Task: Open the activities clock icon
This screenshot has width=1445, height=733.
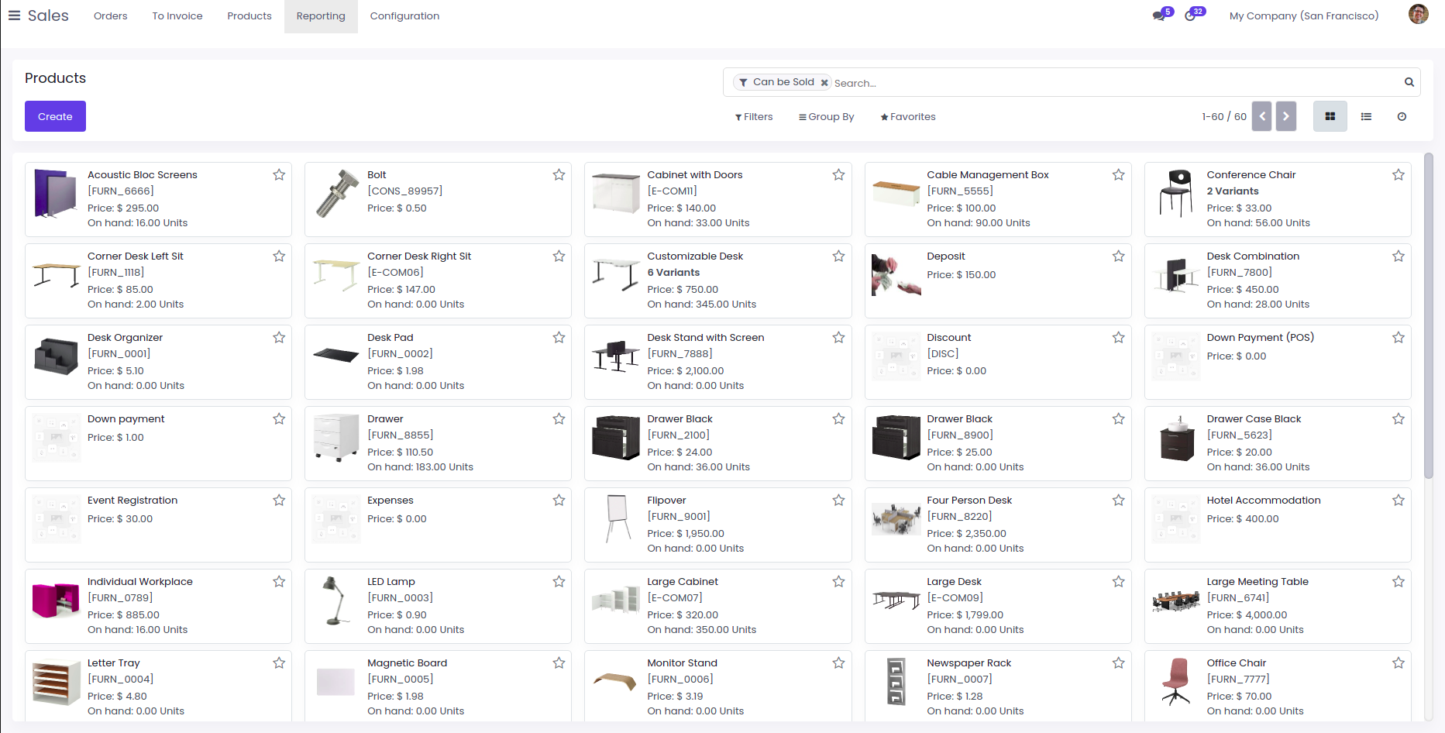Action: pos(1191,15)
